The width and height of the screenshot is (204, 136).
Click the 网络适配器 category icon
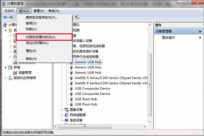point(67,115)
